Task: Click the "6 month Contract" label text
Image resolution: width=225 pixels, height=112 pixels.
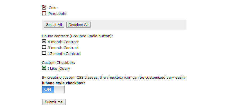Action: coord(63,42)
